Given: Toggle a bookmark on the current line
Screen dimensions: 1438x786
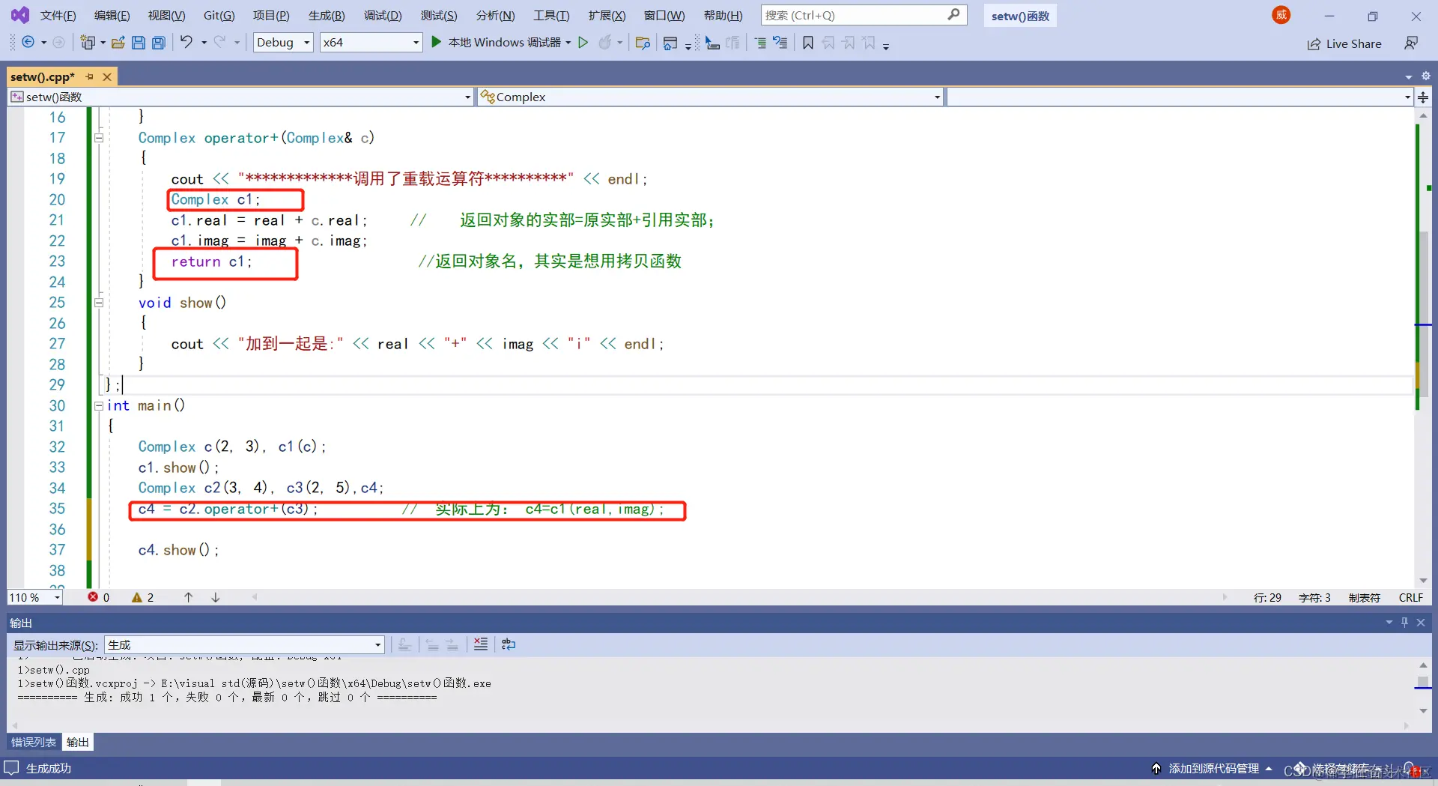Looking at the screenshot, I should (808, 43).
